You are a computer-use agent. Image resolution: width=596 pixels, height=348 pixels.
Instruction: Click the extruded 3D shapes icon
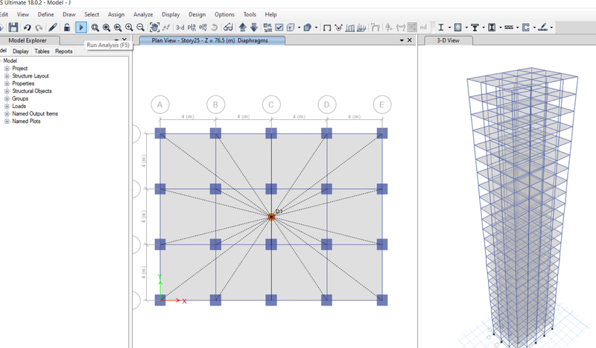tap(308, 28)
